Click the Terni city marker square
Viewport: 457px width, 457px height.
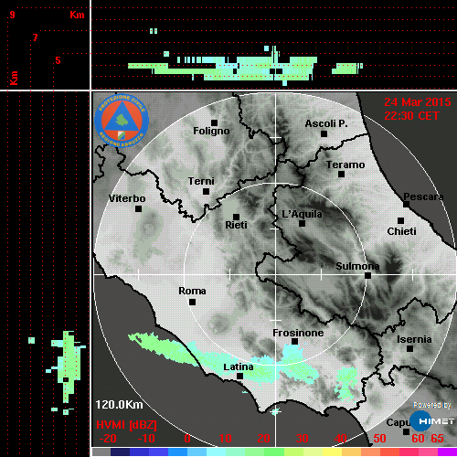point(207,192)
